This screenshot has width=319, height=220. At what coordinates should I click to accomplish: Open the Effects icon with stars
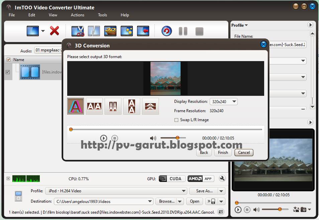pos(127,31)
